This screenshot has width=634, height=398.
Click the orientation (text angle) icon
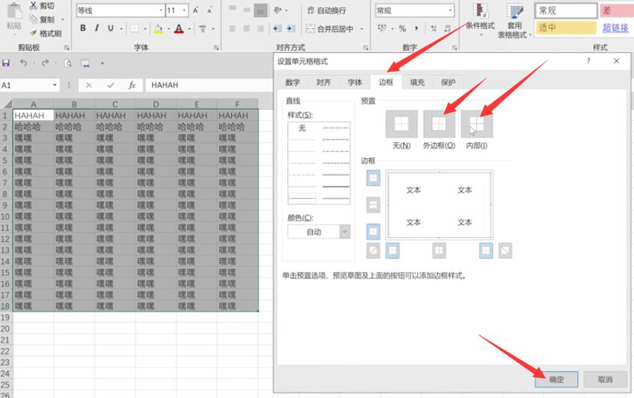pyautogui.click(x=277, y=10)
